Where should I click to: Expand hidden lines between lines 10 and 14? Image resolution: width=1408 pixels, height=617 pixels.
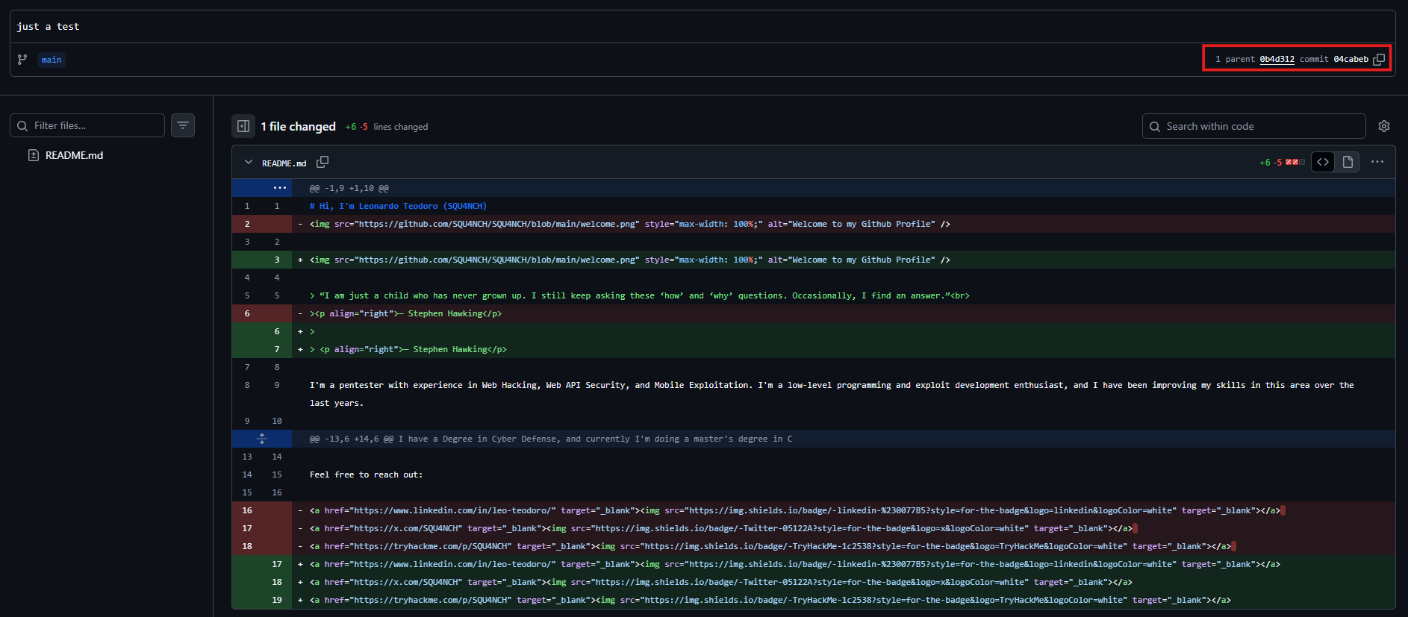click(262, 439)
